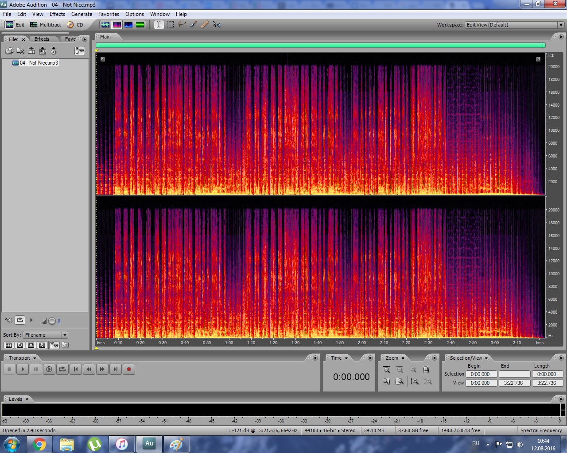The height and width of the screenshot is (453, 567).
Task: Switch to Spectral Pan display
Action: [x=128, y=25]
